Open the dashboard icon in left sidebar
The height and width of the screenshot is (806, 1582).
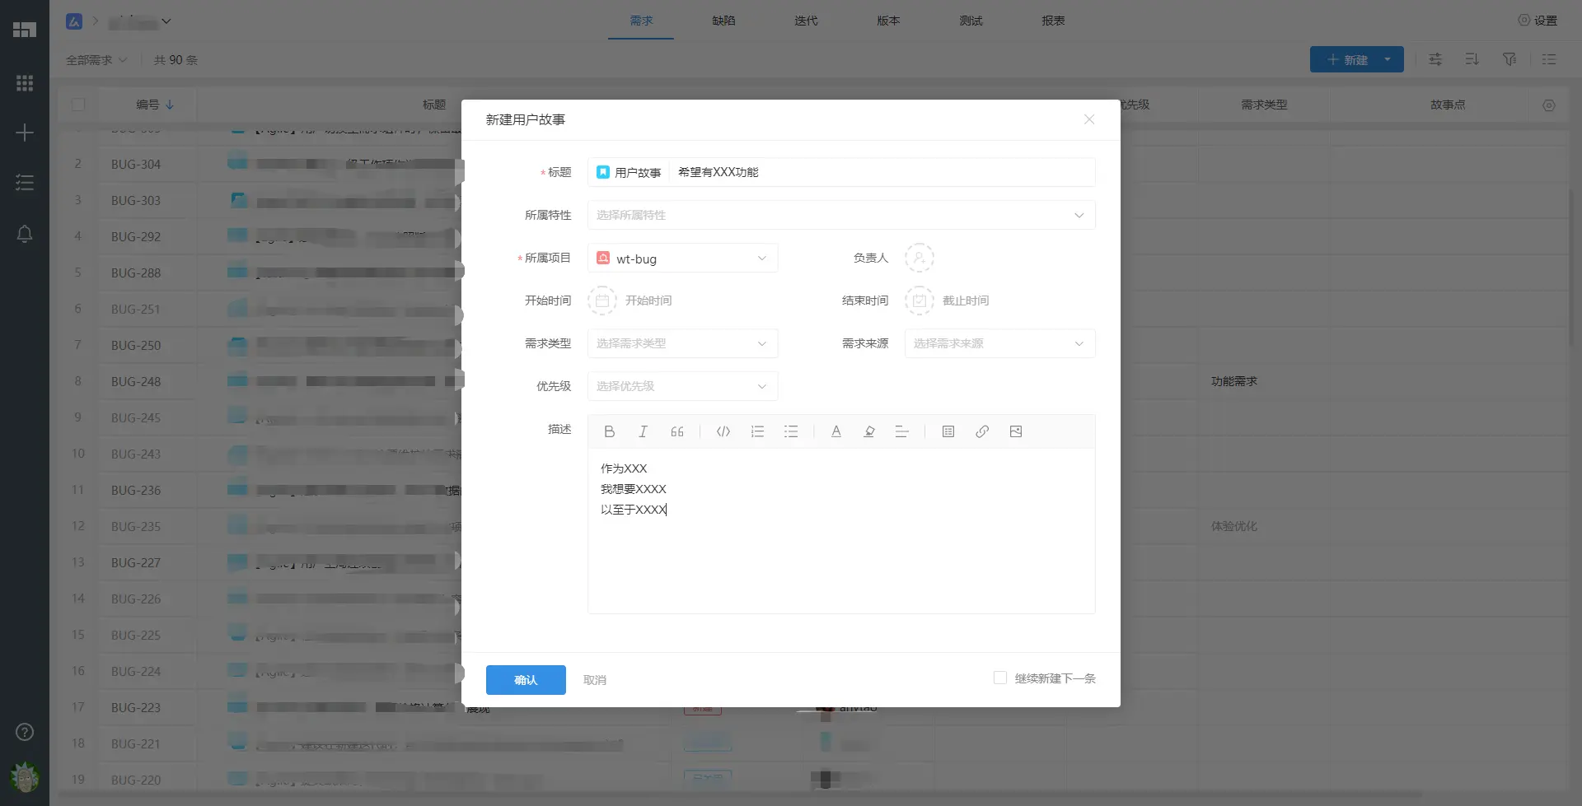25,30
